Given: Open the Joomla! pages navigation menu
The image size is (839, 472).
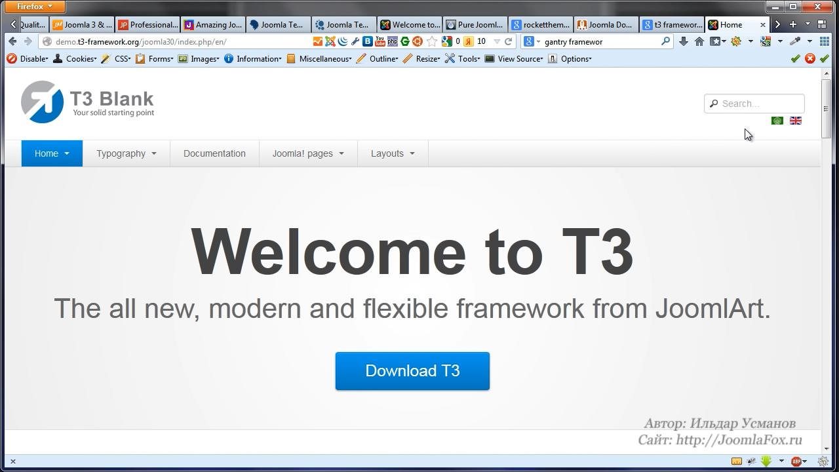Looking at the screenshot, I should point(308,153).
